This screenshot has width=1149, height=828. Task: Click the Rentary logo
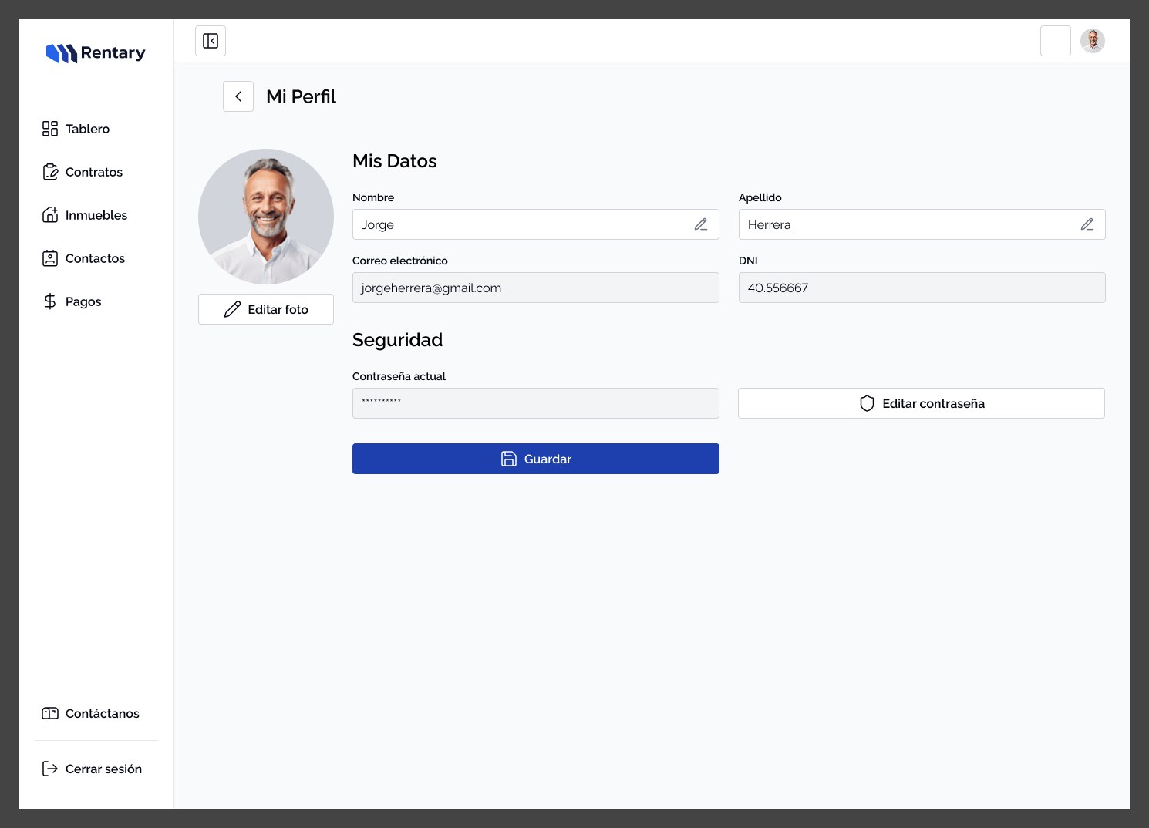click(x=96, y=52)
